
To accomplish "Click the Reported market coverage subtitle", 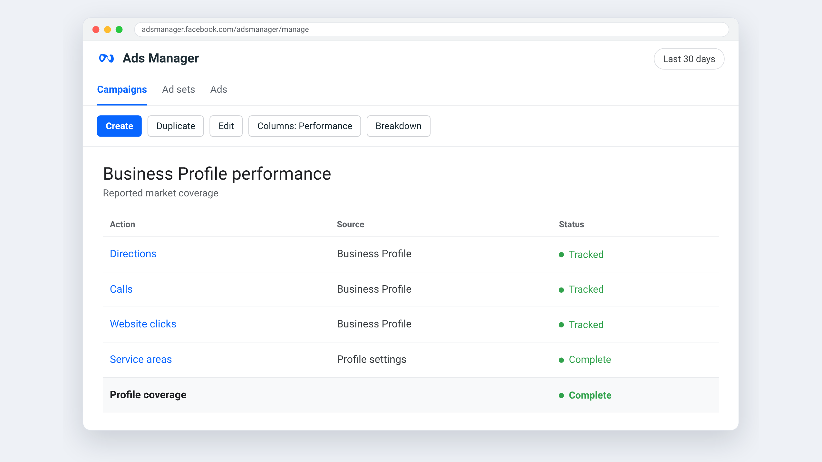I will point(160,193).
